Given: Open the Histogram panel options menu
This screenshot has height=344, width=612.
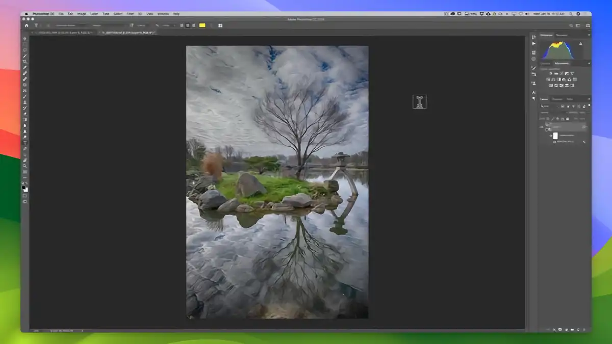Looking at the screenshot, I should [x=589, y=35].
